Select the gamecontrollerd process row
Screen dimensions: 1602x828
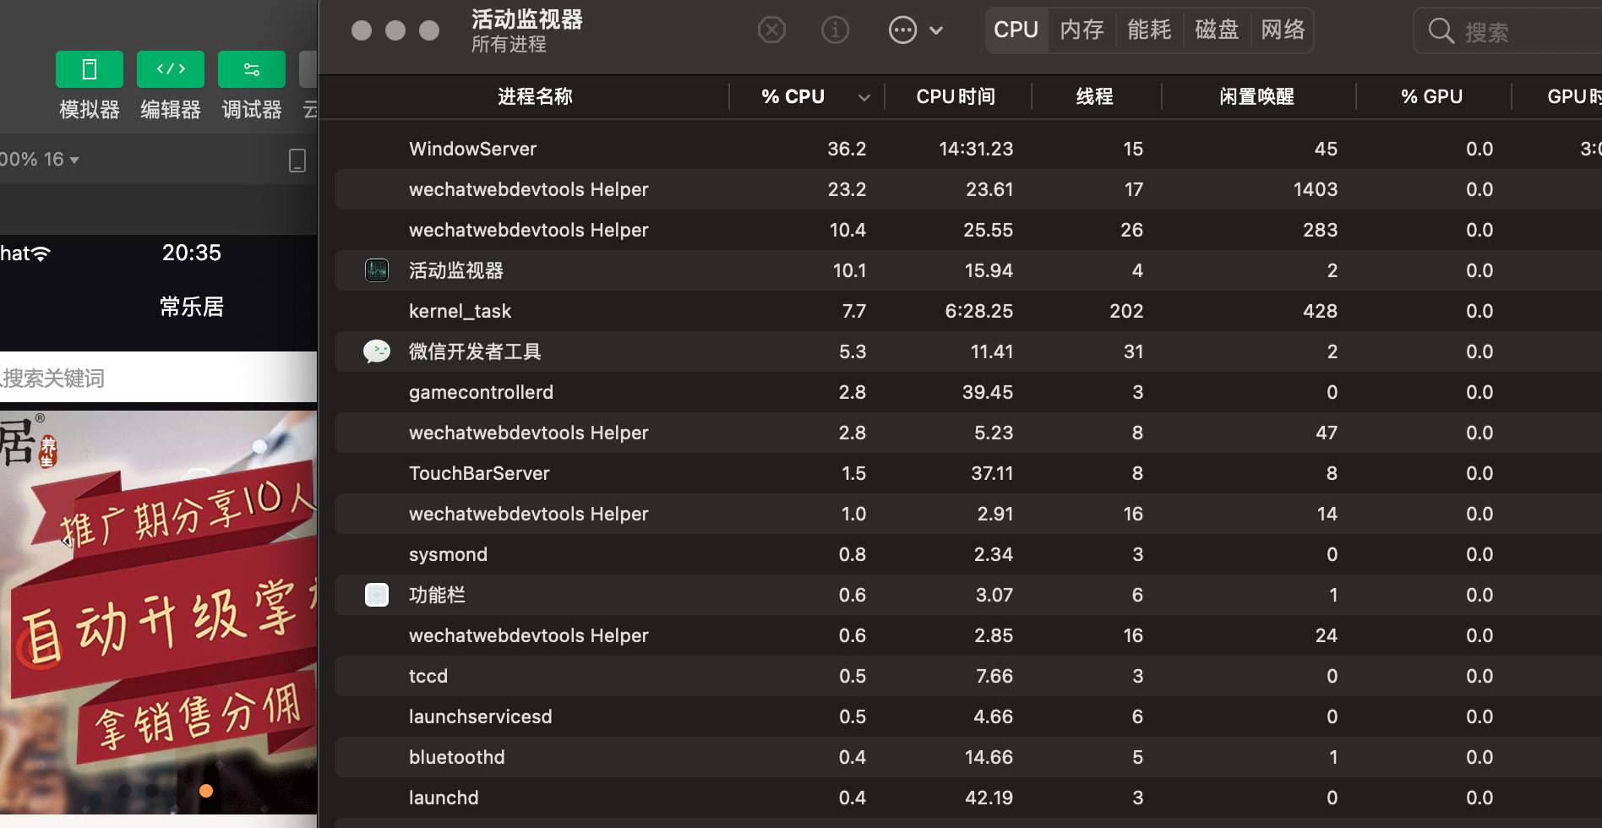click(x=968, y=392)
